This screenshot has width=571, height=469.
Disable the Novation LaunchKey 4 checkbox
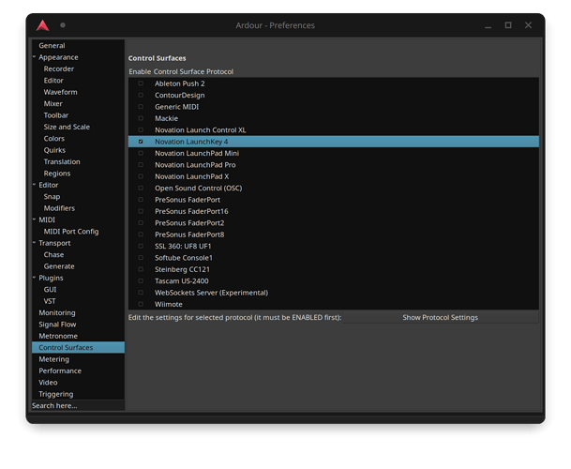(x=141, y=142)
